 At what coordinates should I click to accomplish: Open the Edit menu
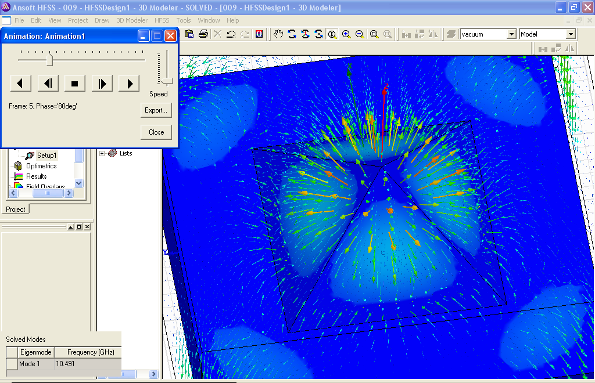click(x=36, y=20)
